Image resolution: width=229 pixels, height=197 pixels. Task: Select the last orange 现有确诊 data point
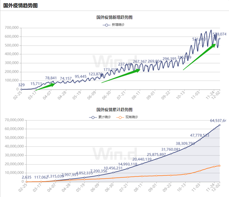point(220,166)
